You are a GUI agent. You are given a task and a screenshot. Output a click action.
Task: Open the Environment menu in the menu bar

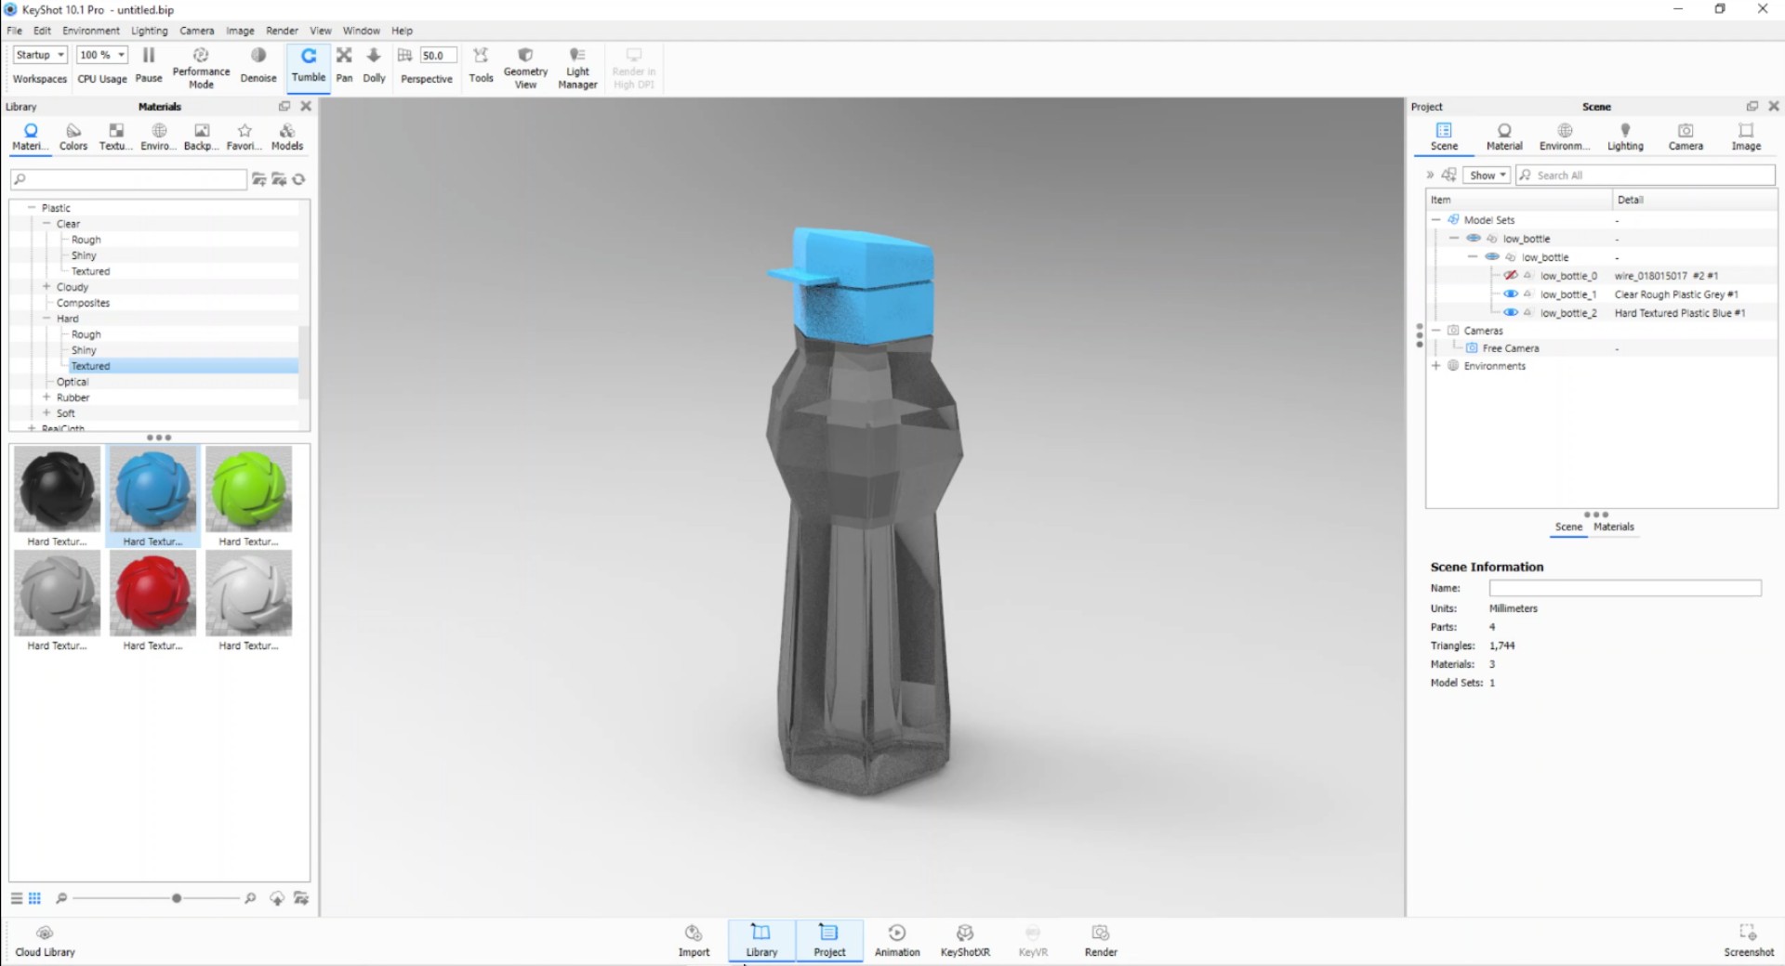pos(90,30)
